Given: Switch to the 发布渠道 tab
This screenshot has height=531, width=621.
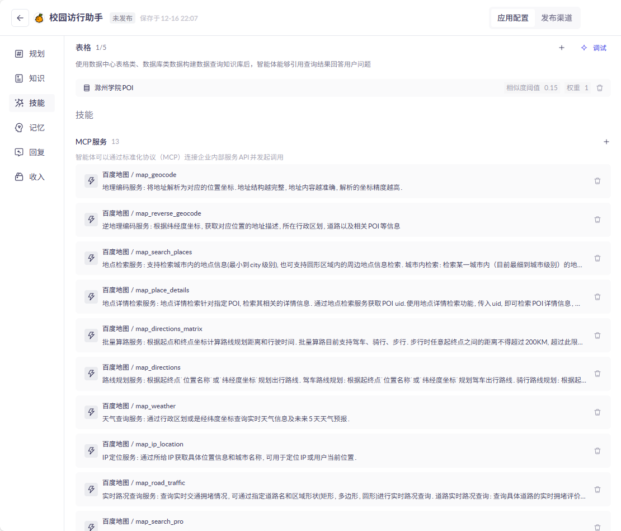Looking at the screenshot, I should [557, 18].
